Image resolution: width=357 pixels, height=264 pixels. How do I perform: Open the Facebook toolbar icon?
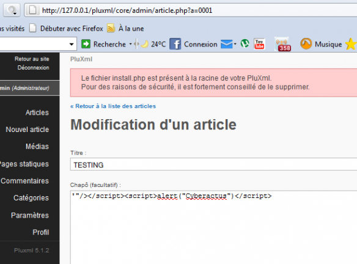click(175, 44)
